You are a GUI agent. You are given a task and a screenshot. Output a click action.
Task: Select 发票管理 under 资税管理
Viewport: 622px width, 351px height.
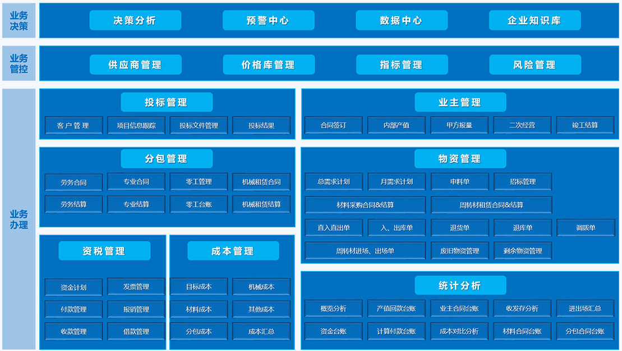[x=136, y=287]
